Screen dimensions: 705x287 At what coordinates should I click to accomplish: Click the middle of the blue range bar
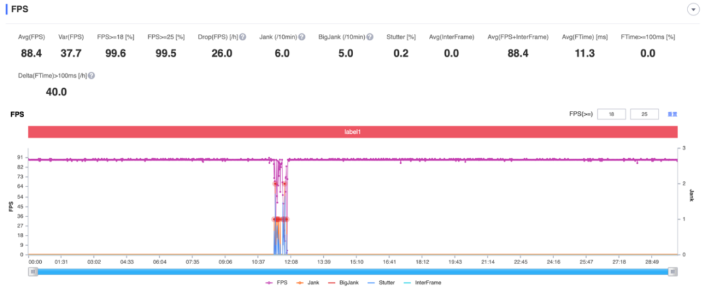pyautogui.click(x=352, y=271)
